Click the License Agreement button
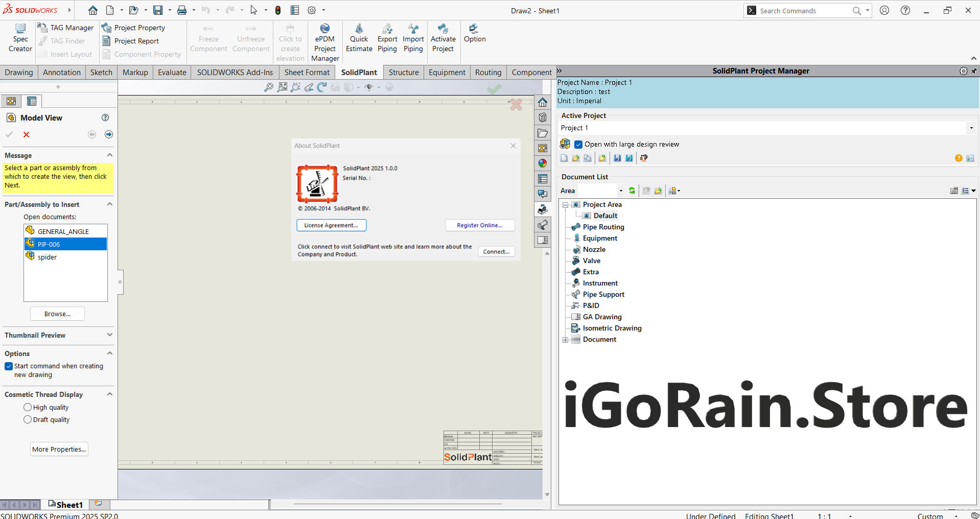 [331, 225]
